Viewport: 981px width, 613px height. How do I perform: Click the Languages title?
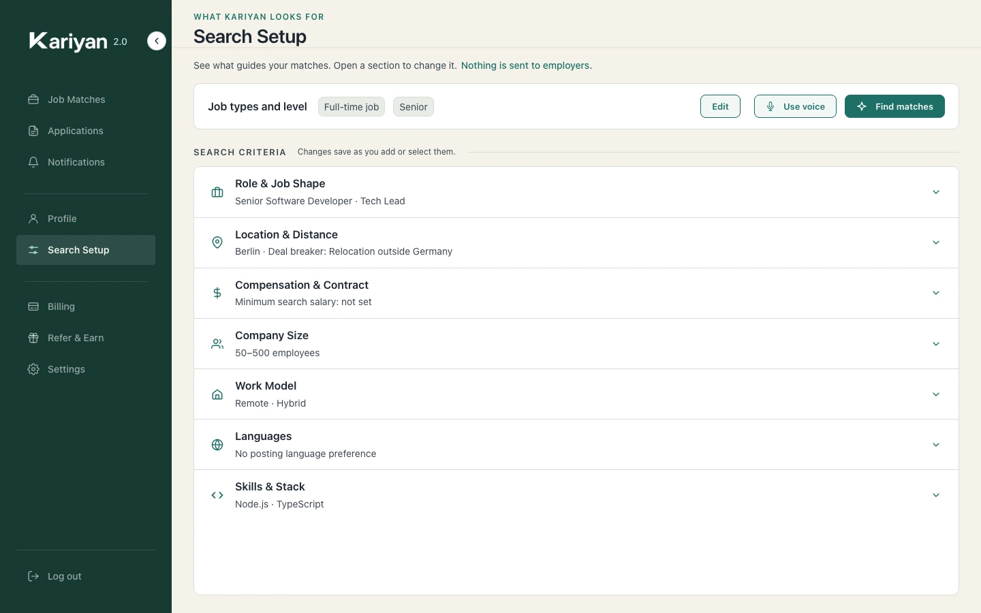tap(263, 436)
